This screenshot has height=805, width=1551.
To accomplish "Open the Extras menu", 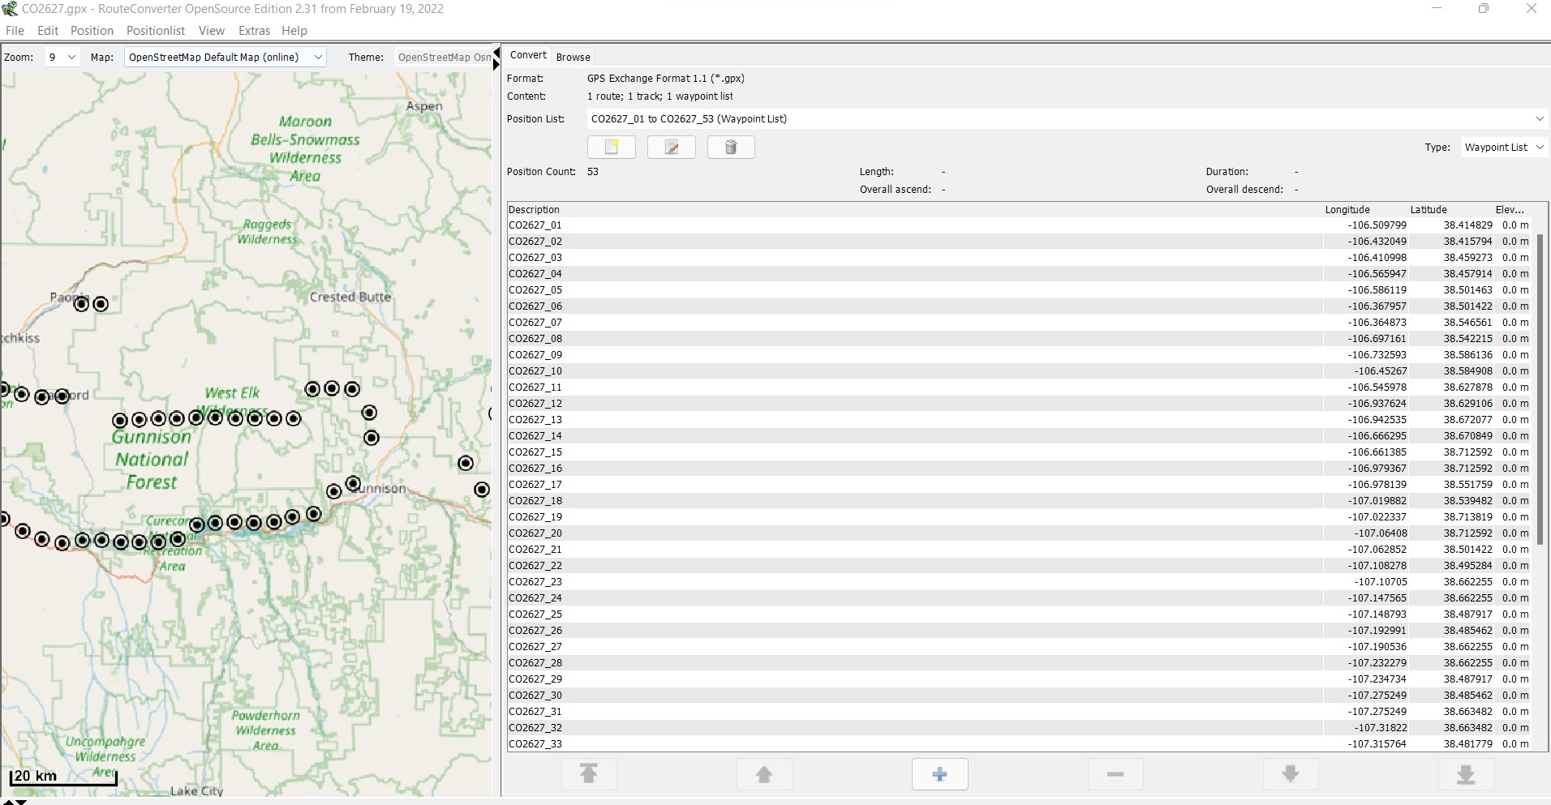I will click(x=254, y=31).
